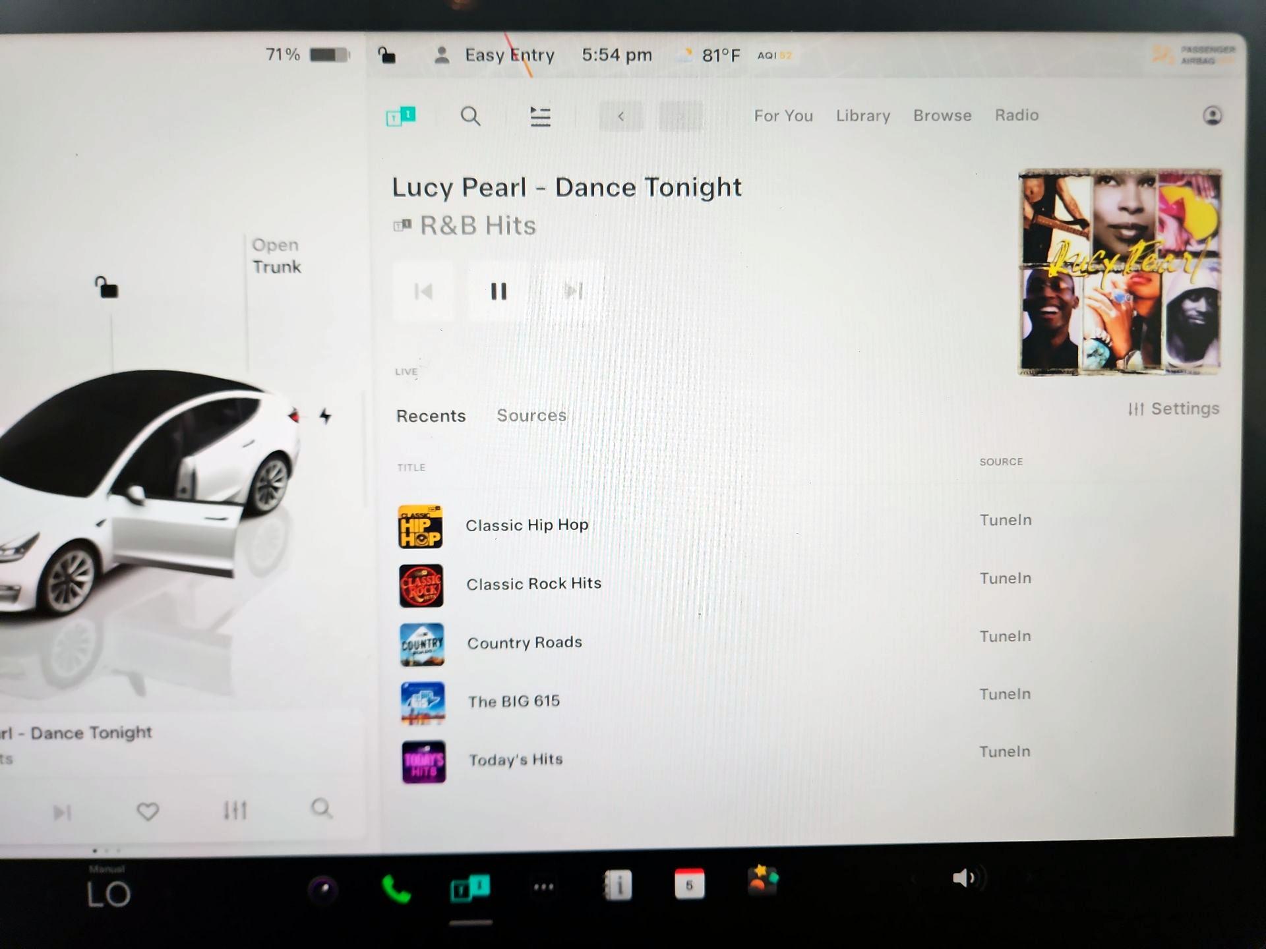Skip to previous track in media player
Image resolution: width=1266 pixels, height=949 pixels.
[423, 291]
